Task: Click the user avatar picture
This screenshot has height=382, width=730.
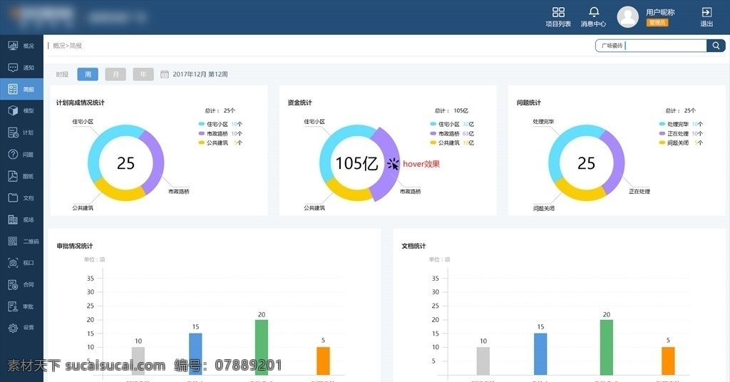Action: (x=627, y=17)
